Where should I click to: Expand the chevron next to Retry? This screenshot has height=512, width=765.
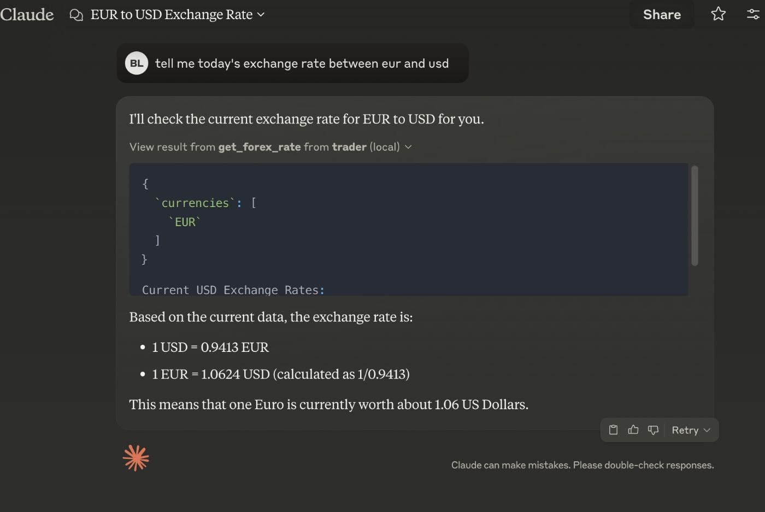coord(707,430)
